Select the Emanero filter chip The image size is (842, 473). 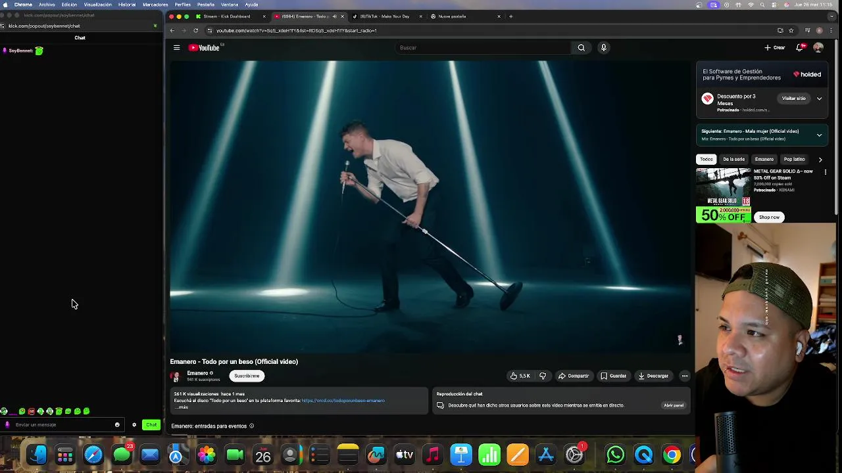[x=764, y=159]
